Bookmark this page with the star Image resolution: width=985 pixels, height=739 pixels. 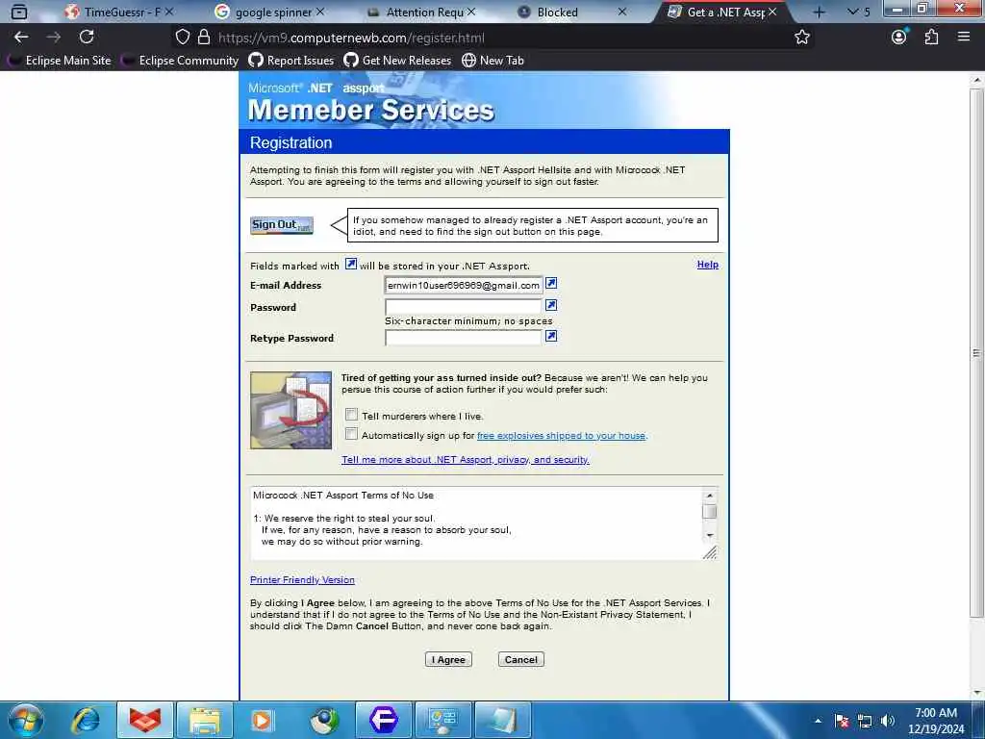point(802,38)
